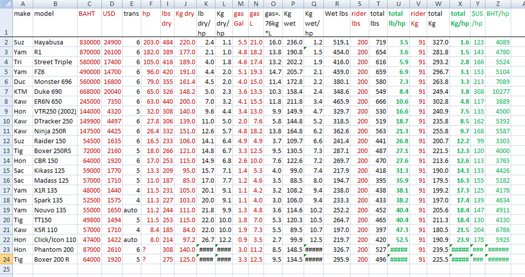Click the empty cell A25
Viewport: 525px width, 277px height.
click(23, 269)
